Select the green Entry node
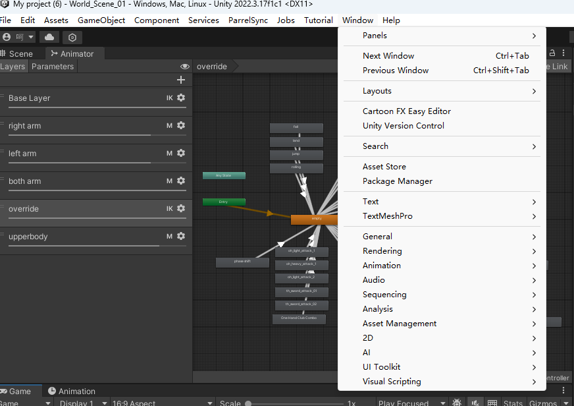The width and height of the screenshot is (574, 406). click(224, 202)
